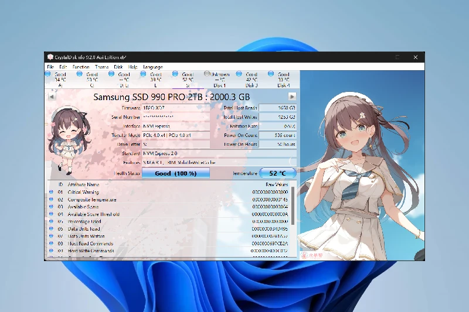Viewport: 469px width, 312px height.
Task: Open the Help menu
Action: coord(133,67)
